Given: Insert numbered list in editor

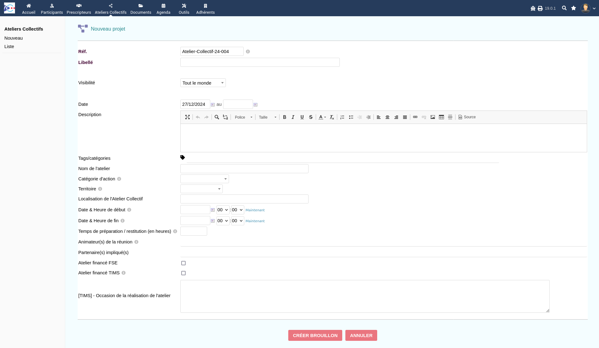Looking at the screenshot, I should (x=342, y=117).
